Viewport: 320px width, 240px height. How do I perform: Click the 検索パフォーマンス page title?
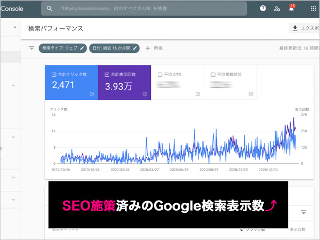tap(55, 28)
